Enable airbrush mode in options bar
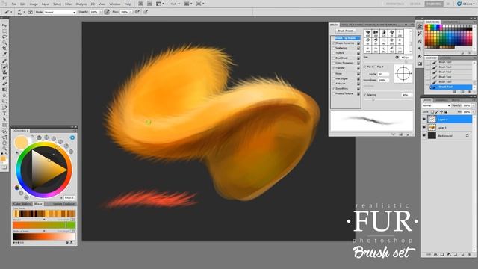478x269 pixels. pyautogui.click(x=137, y=12)
